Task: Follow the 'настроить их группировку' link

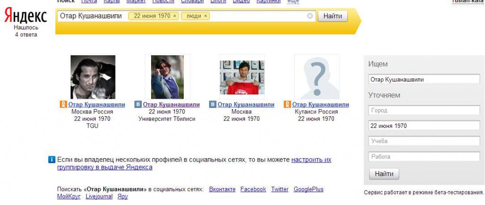Action: pos(194,164)
